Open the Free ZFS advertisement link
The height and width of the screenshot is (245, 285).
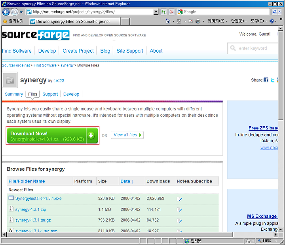pyautogui.click(x=263, y=128)
